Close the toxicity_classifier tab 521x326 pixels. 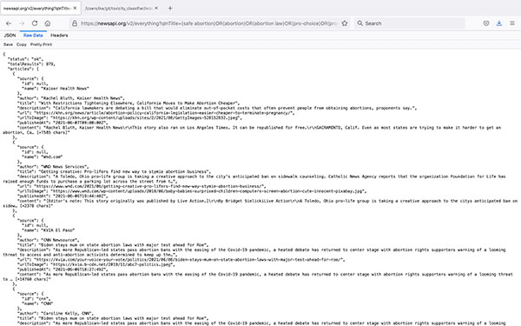(156, 8)
